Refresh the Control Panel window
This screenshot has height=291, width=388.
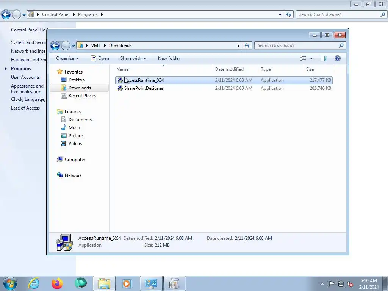(x=288, y=14)
